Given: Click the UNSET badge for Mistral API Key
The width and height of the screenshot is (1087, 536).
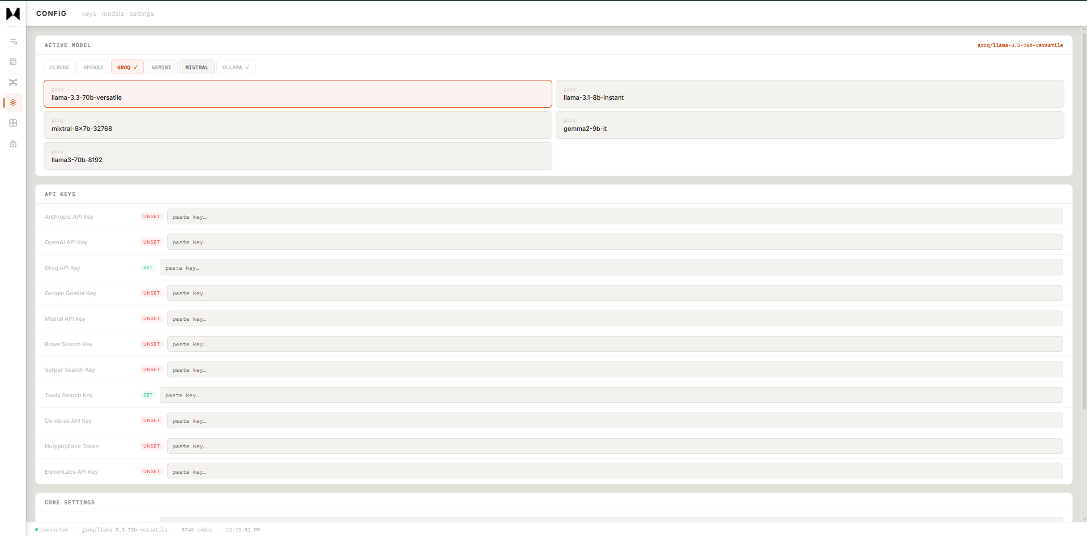Looking at the screenshot, I should click(151, 319).
